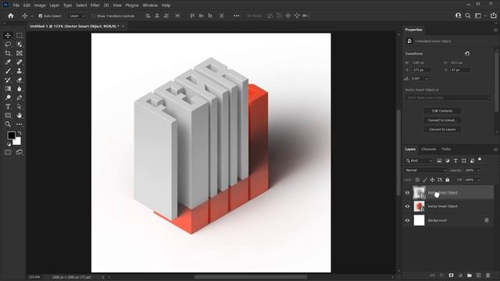Viewport: 500px width, 281px height.
Task: Select the Spot Healing Brush tool
Action: tap(20, 62)
